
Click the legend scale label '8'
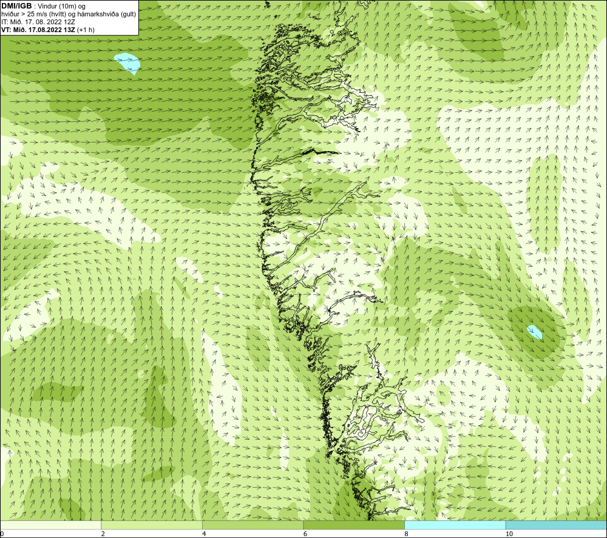pyautogui.click(x=406, y=534)
